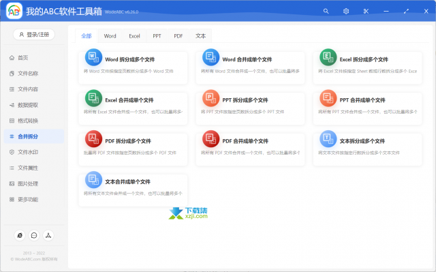The width and height of the screenshot is (436, 272).
Task: Open 'Excel 合并成单个文件' title
Action: [x=129, y=100]
